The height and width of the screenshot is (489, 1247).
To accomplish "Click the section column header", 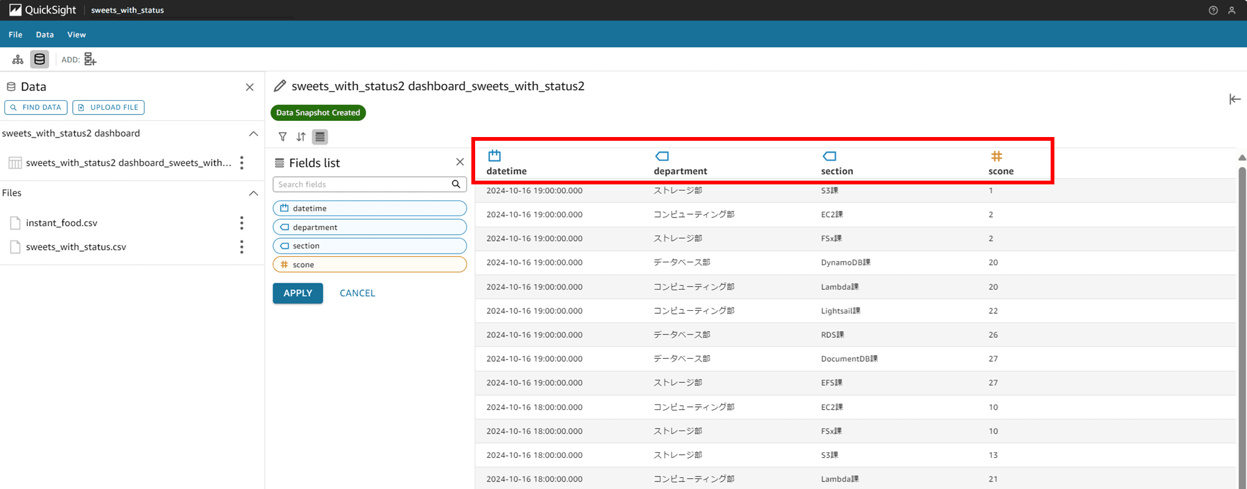I will pyautogui.click(x=837, y=171).
